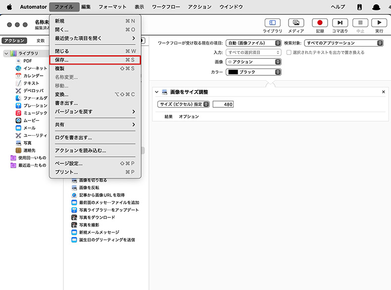391x290 pixels.
Task: Click the ライブラリ toolbar icon
Action: coord(272,23)
